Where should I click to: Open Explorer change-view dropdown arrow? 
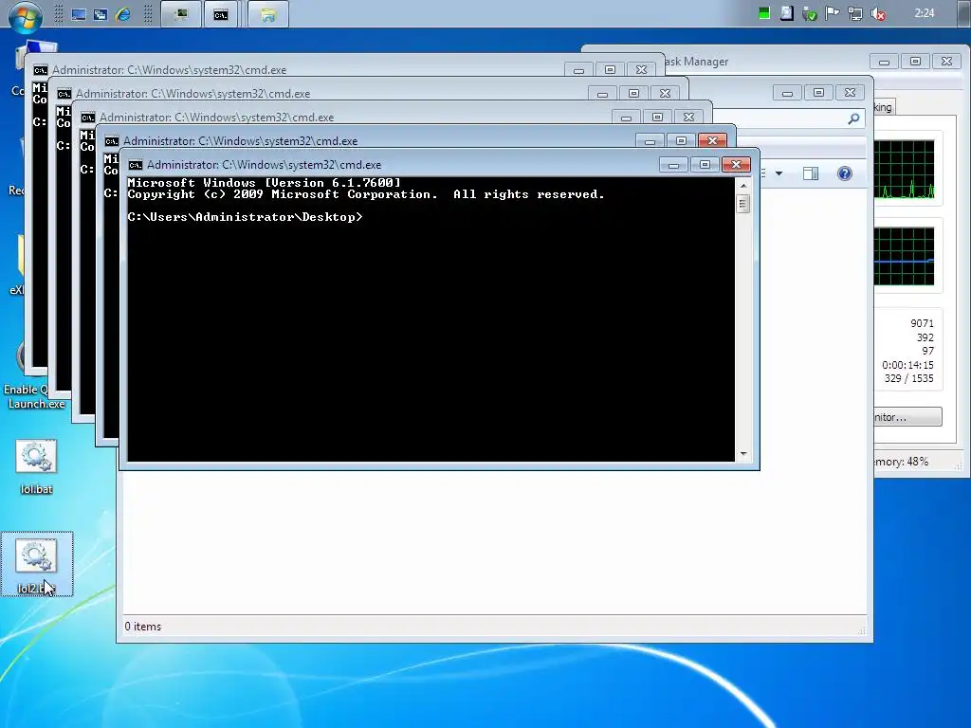click(779, 173)
